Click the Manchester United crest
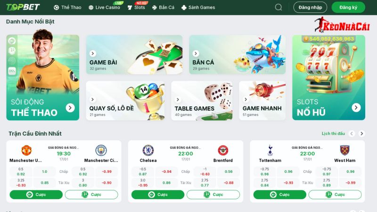 26,150
